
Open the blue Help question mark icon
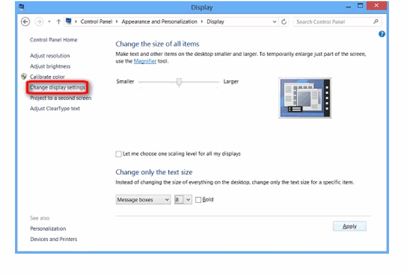382,35
